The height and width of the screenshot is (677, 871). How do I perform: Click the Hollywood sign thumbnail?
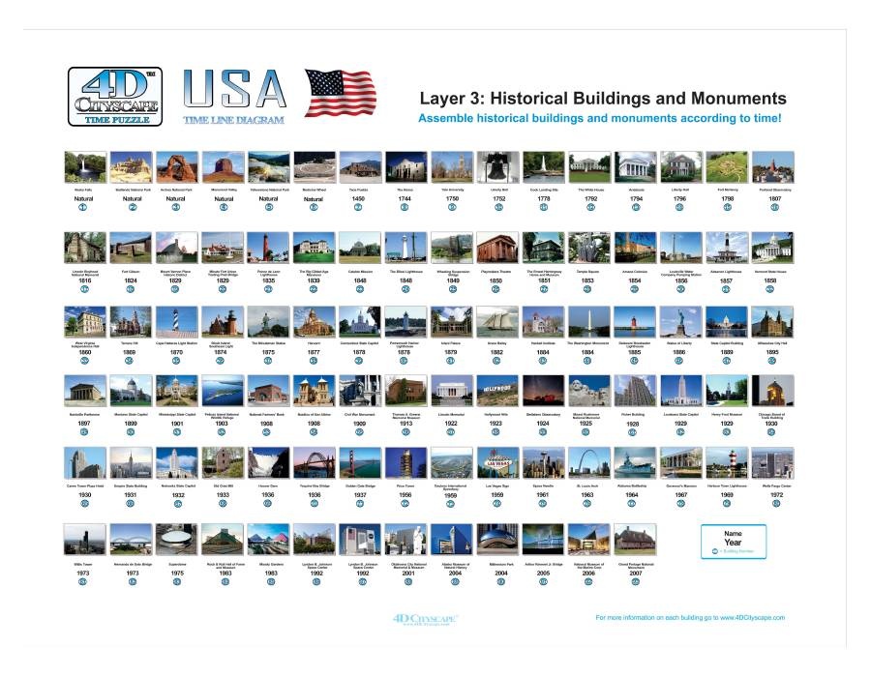497,391
